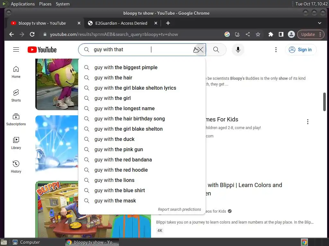Click the clock Tue Oct 17, 10:42

pyautogui.click(x=311, y=4)
